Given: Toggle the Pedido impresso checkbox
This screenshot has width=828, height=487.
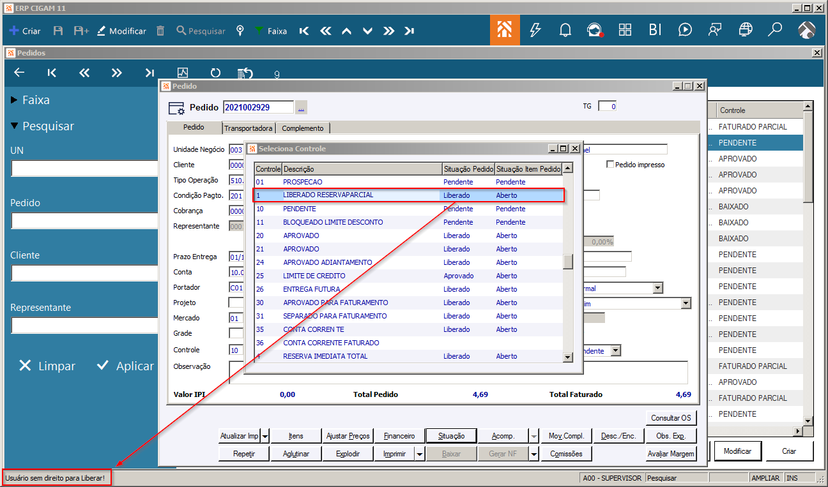Looking at the screenshot, I should tap(609, 165).
